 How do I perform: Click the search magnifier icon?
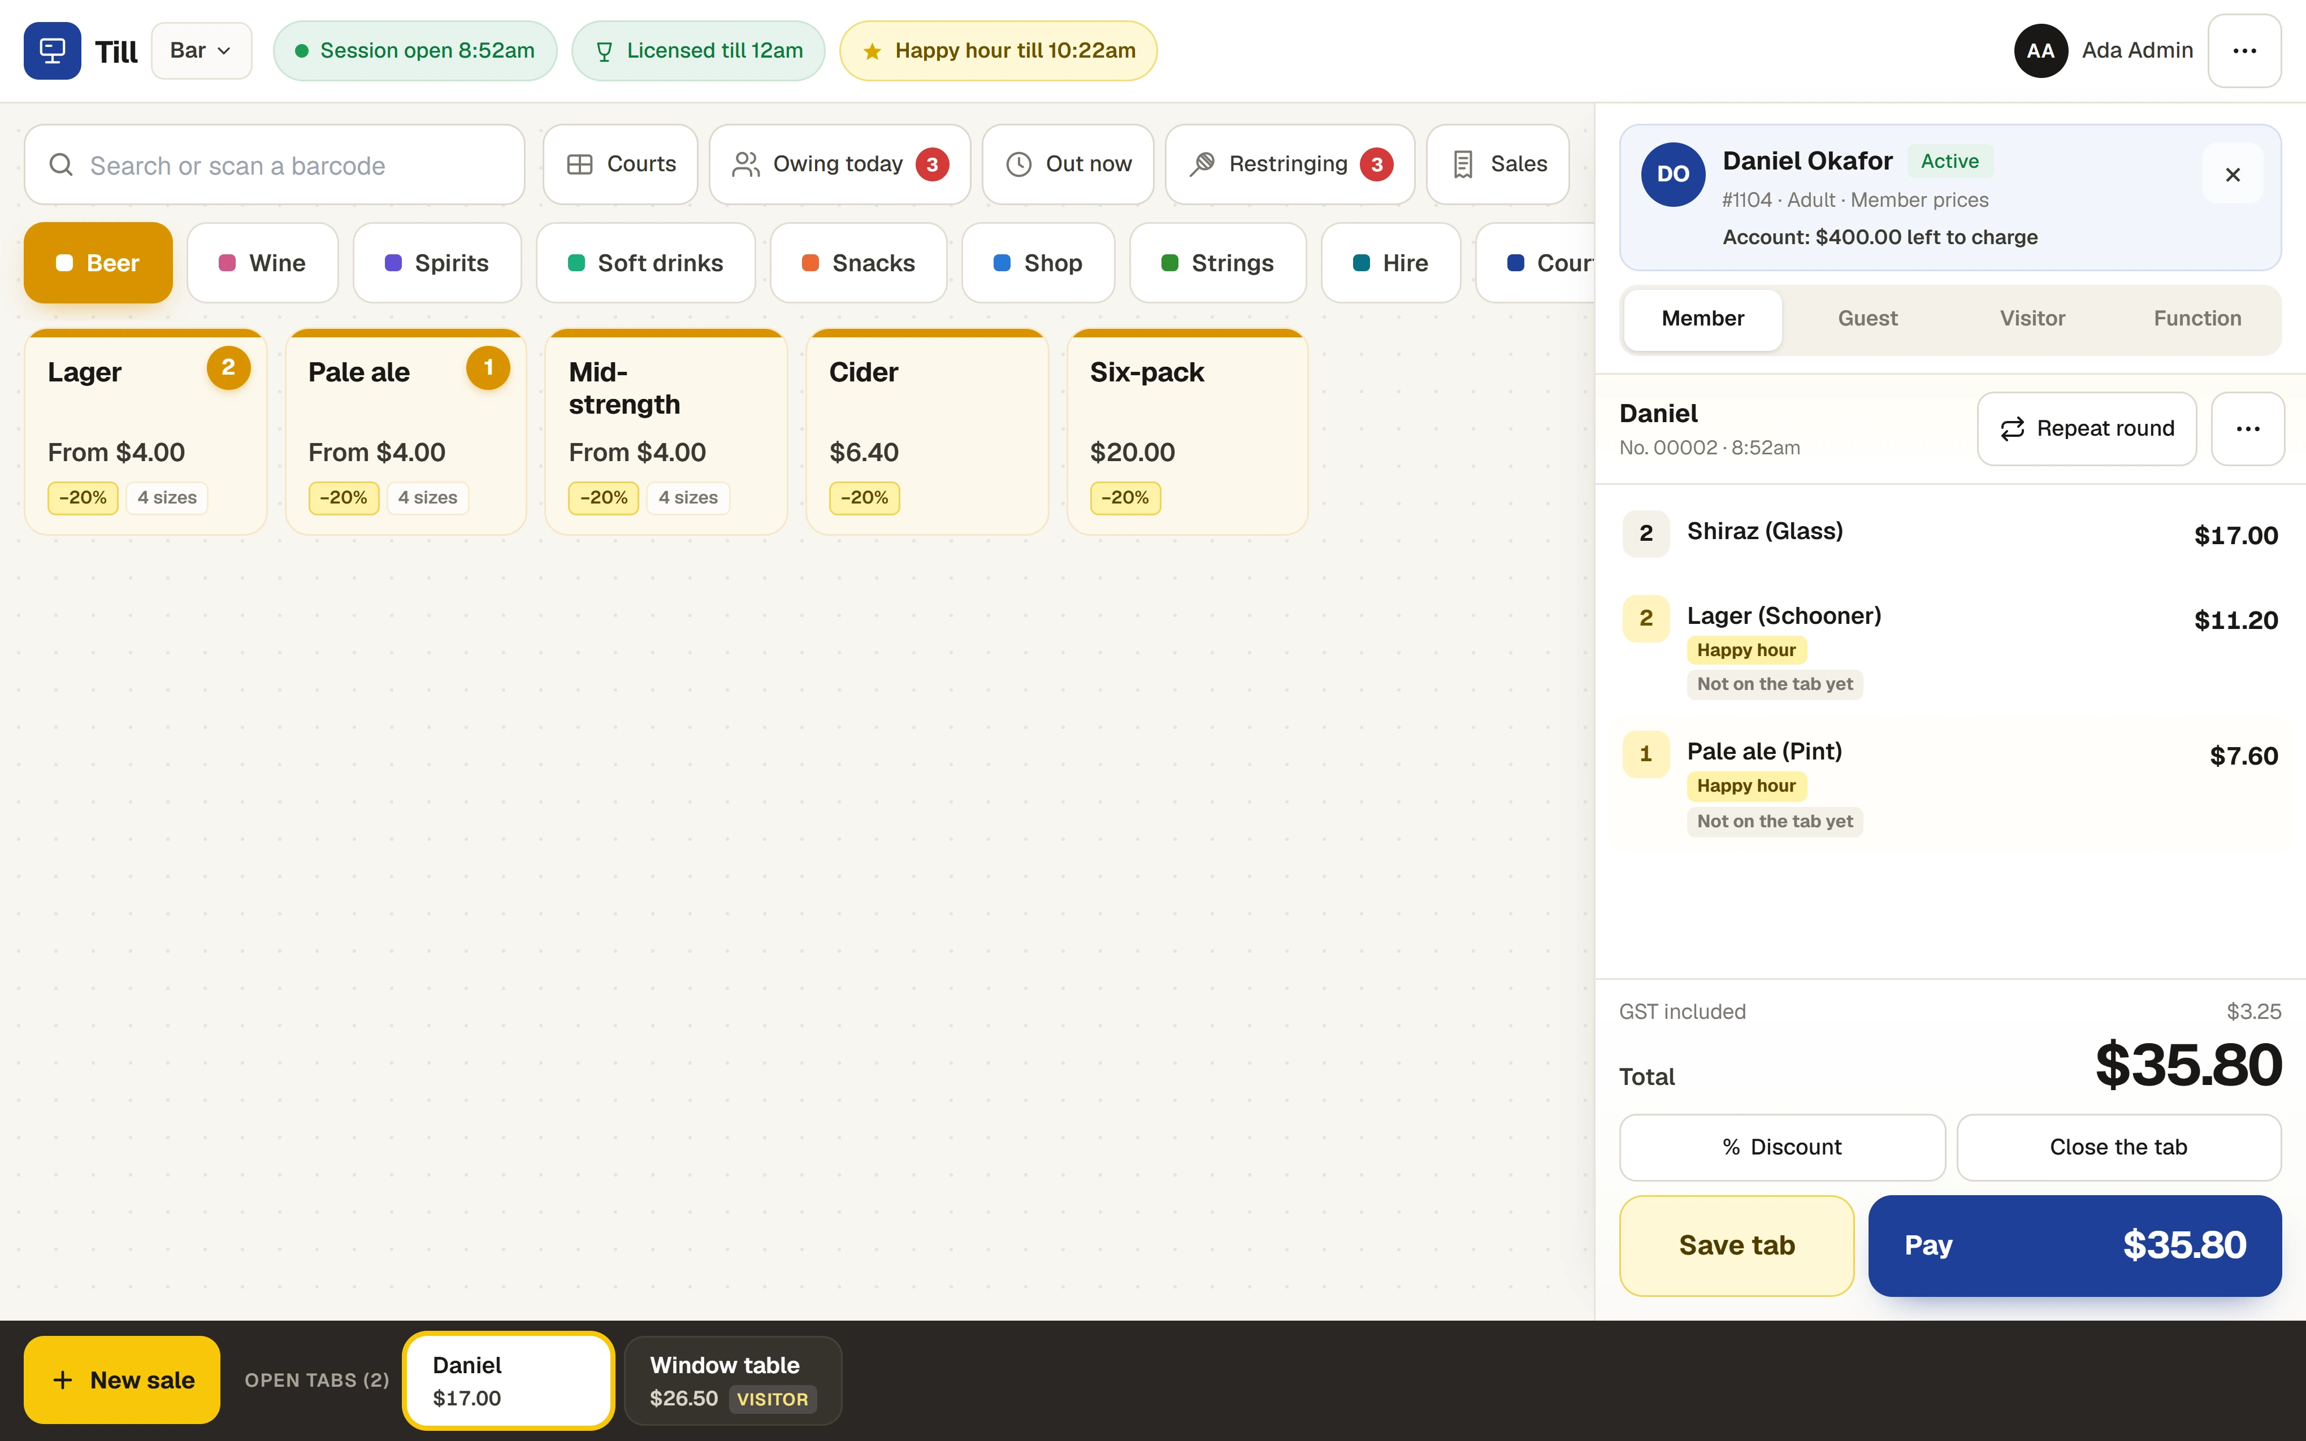pos(61,165)
